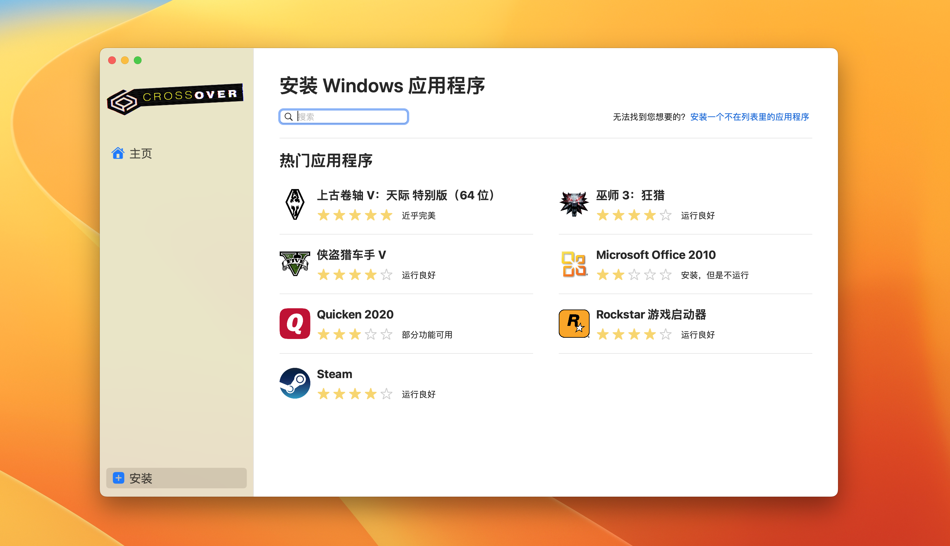Click the Skyrim Special Edition dragon icon
Screen dimensions: 950x546
[x=295, y=204]
